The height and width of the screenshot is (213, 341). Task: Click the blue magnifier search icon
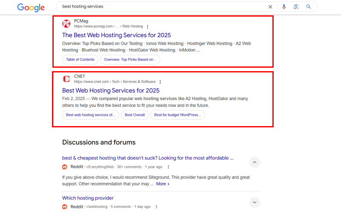tap(308, 7)
